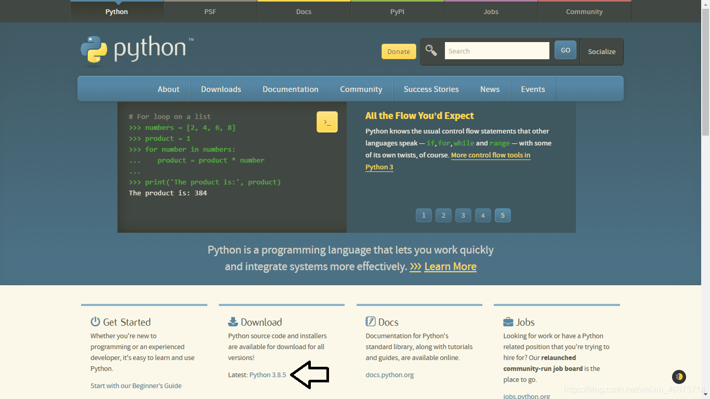Screen dimensions: 710x399
Task: Click the Learn More link
Action: 450,267
